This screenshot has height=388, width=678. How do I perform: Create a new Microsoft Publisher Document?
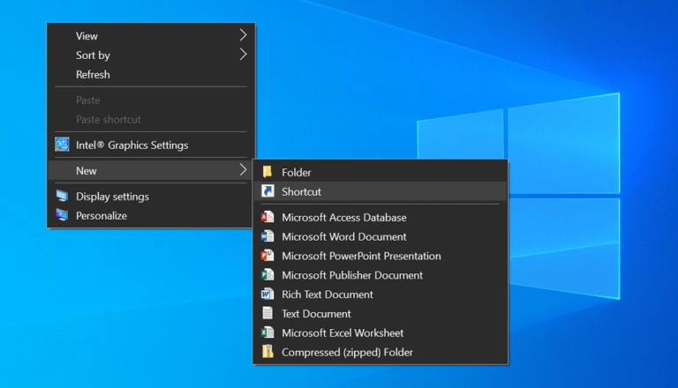point(380,275)
